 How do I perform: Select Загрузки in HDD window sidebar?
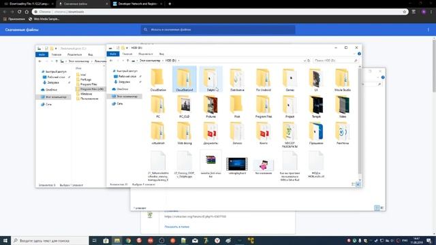click(x=122, y=82)
